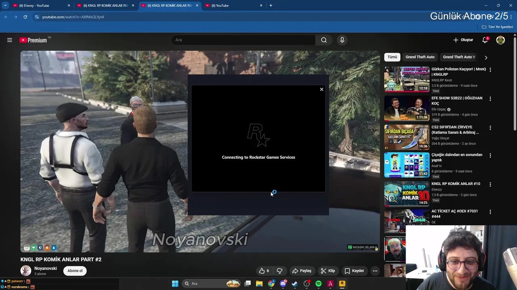Open Rockstar Games Launcher in taskbar
Viewport: 517px width, 290px height.
[342, 284]
